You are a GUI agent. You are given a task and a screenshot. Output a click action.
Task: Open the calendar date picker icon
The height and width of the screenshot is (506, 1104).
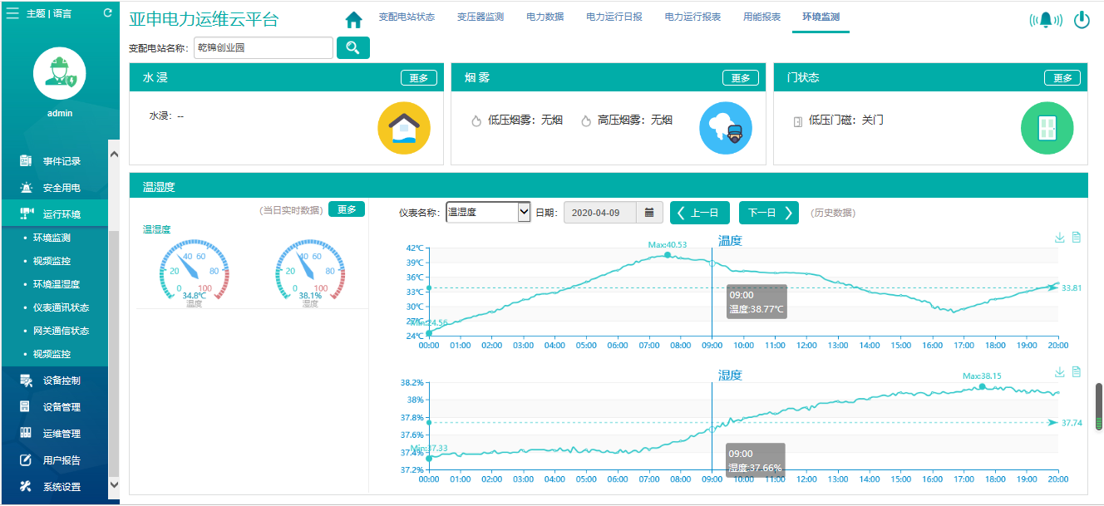649,213
